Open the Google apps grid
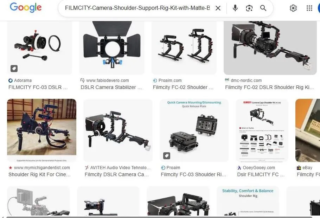Viewport: 320px width, 218px height. coord(309,8)
